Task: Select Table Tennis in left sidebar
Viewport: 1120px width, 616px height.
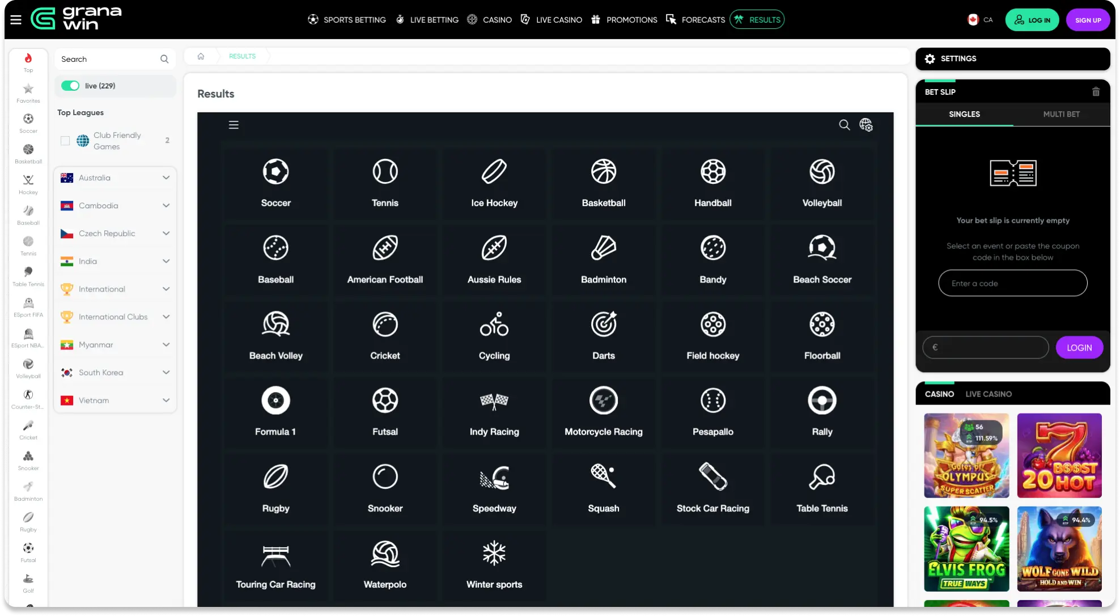Action: pos(28,276)
